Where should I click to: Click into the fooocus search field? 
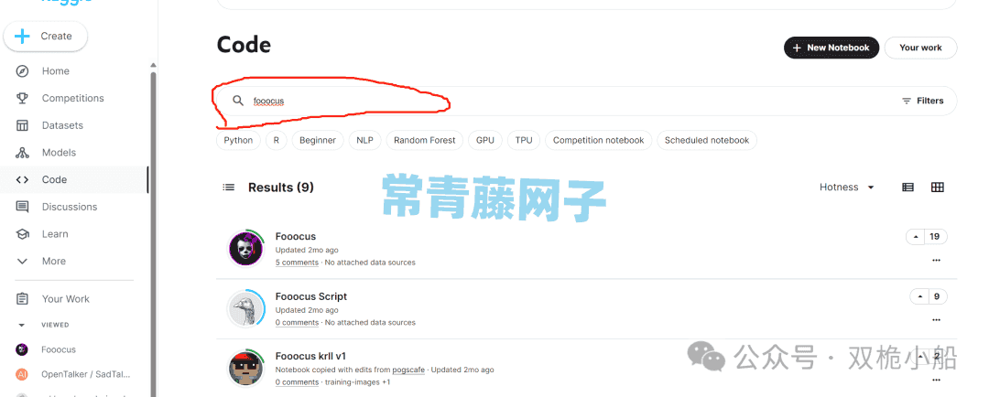coord(586,101)
